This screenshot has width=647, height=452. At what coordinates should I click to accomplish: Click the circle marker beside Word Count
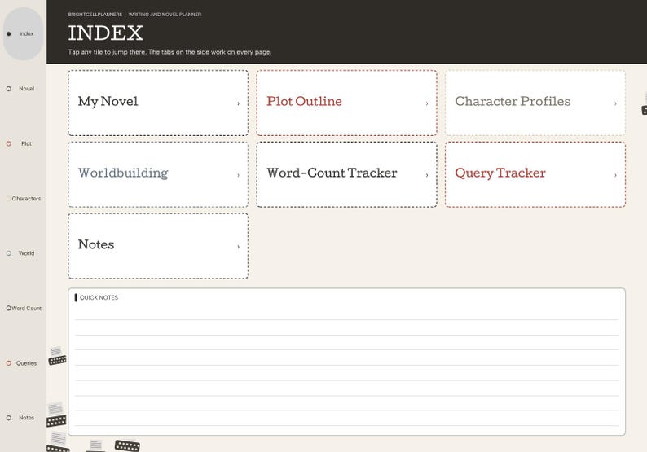click(x=8, y=308)
